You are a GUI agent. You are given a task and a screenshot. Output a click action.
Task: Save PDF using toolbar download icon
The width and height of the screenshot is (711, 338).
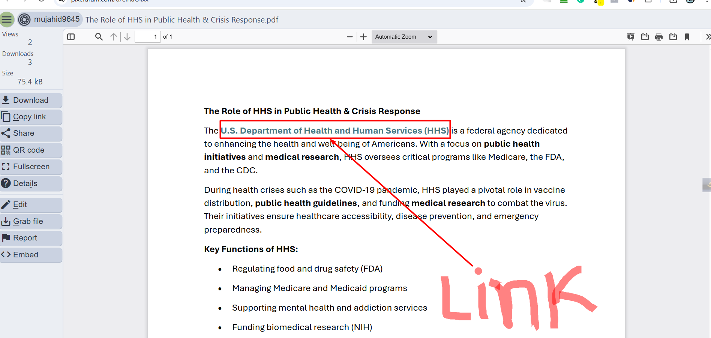coord(673,37)
